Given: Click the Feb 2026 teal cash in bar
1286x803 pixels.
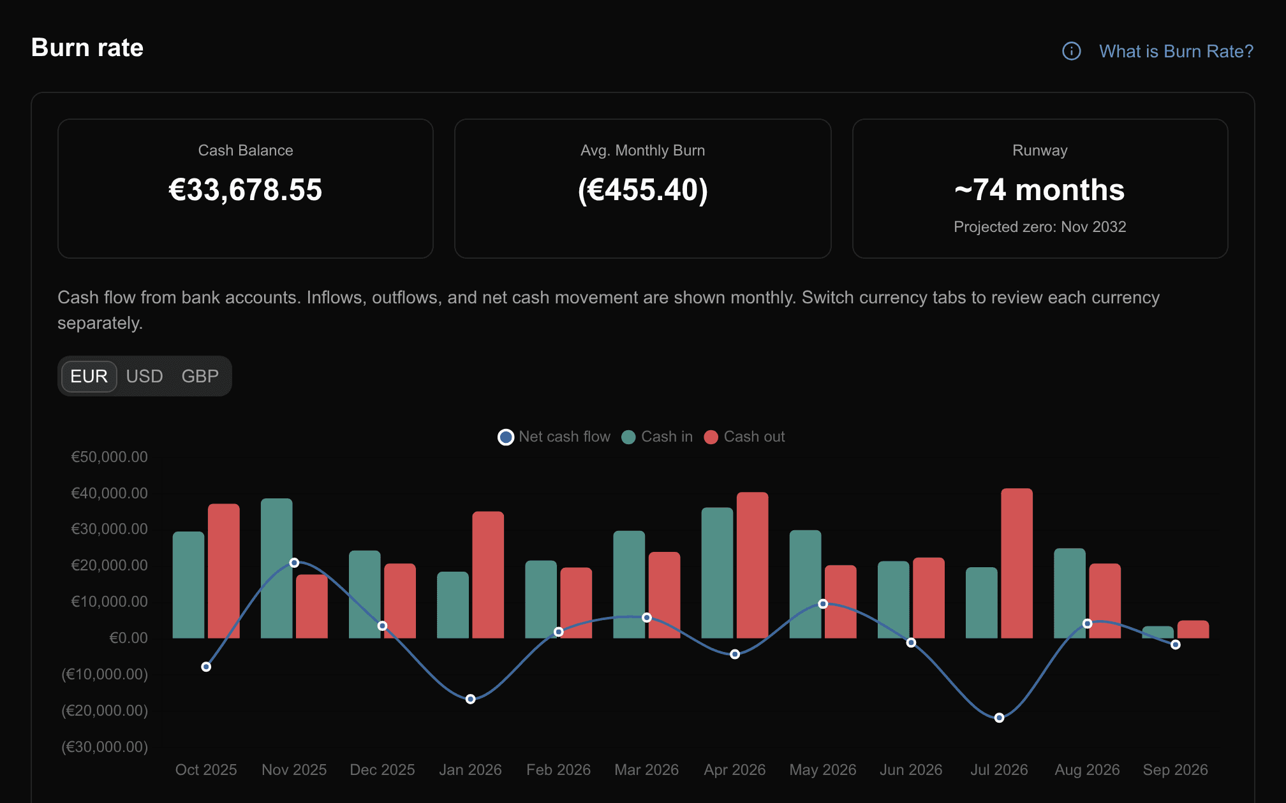Looking at the screenshot, I should pos(541,599).
